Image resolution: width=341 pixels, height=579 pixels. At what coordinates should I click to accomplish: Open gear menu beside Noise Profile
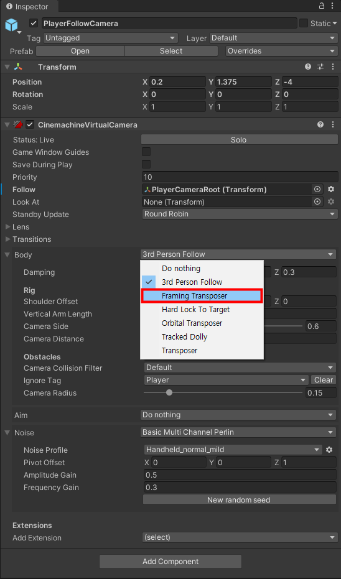(329, 450)
